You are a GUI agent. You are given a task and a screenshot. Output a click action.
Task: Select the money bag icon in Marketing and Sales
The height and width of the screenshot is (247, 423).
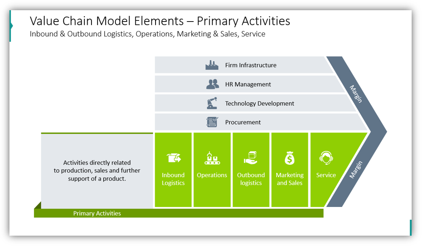point(289,157)
